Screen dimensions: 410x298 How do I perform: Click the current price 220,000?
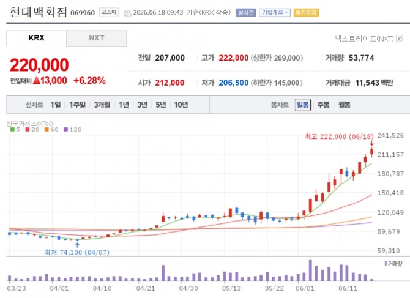click(x=39, y=65)
